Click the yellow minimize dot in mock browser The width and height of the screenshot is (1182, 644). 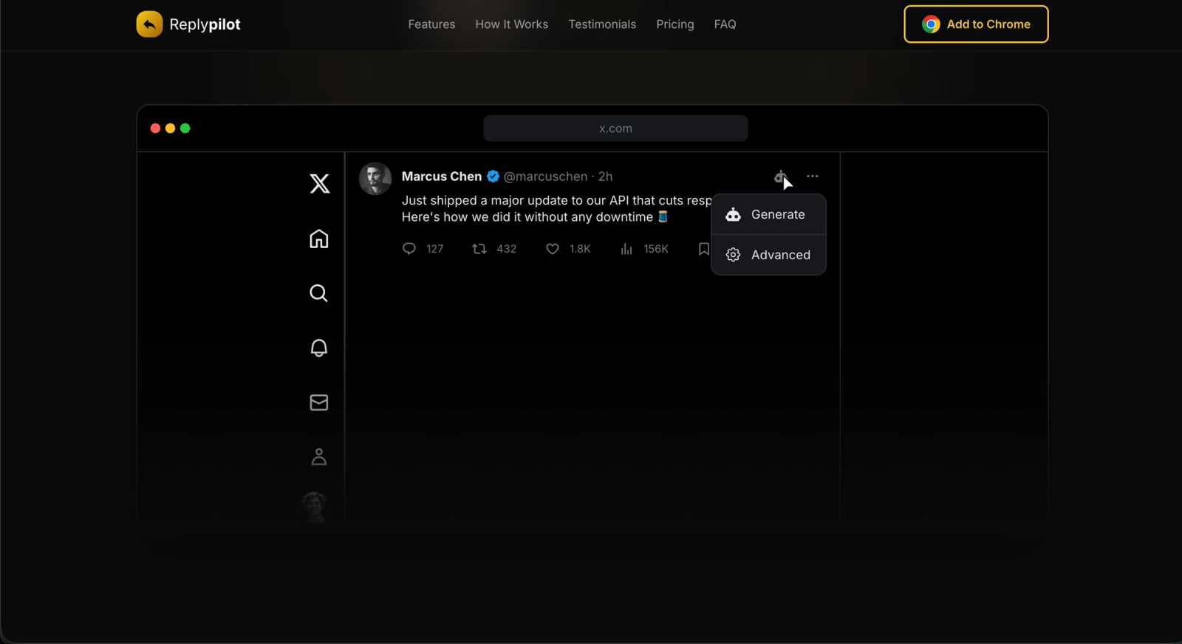[x=170, y=129]
